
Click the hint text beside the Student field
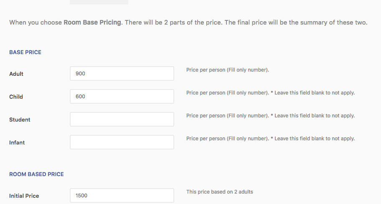[x=270, y=116]
